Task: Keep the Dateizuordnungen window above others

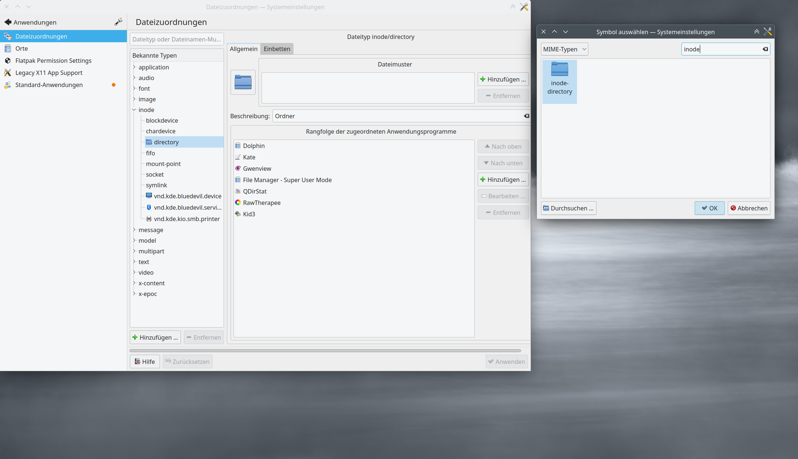Action: click(513, 7)
